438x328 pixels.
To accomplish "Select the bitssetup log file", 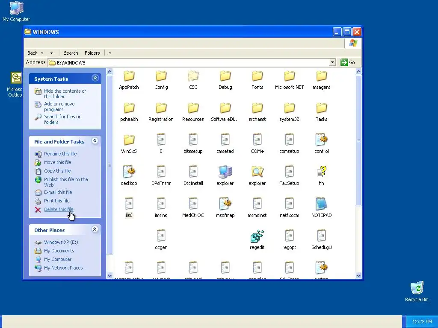I will pyautogui.click(x=193, y=144).
